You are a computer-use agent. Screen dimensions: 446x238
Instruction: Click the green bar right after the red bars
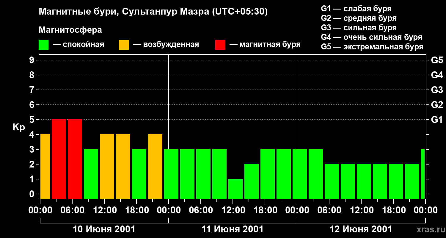click(x=91, y=174)
